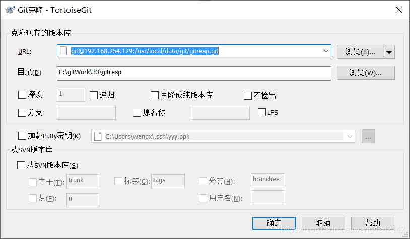Click the trunk text field

pos(83,181)
